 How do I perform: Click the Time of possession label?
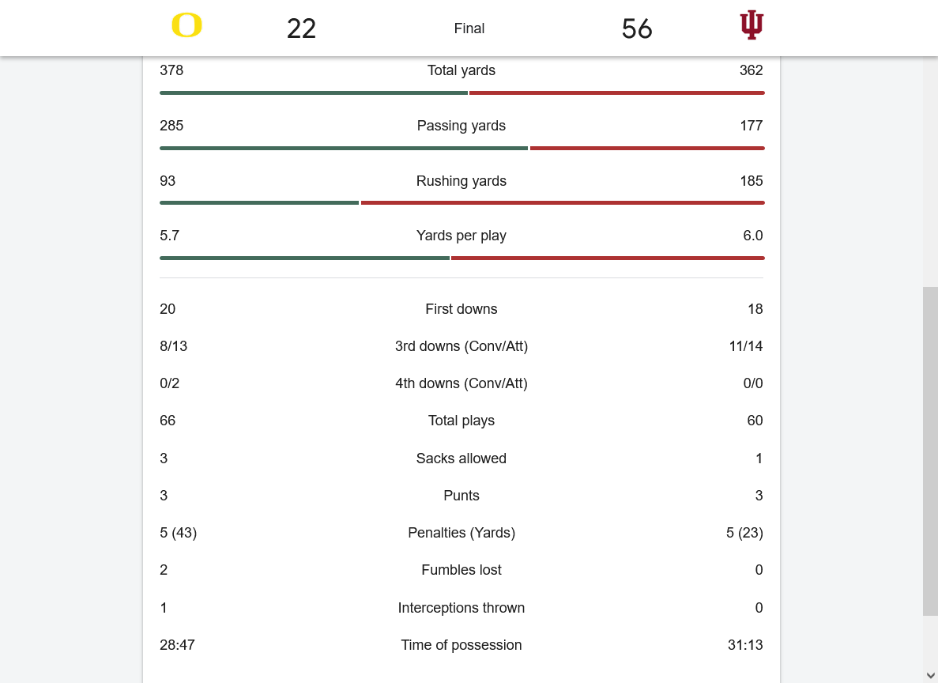point(461,645)
